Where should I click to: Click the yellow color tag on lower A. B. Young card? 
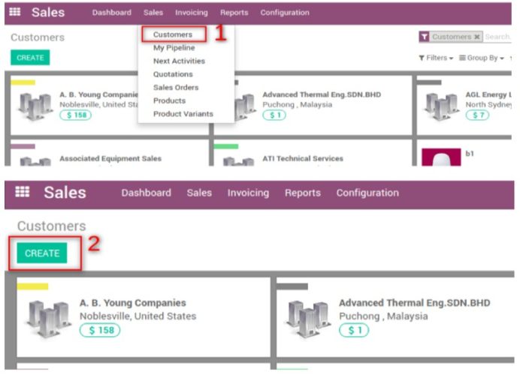tap(32, 286)
